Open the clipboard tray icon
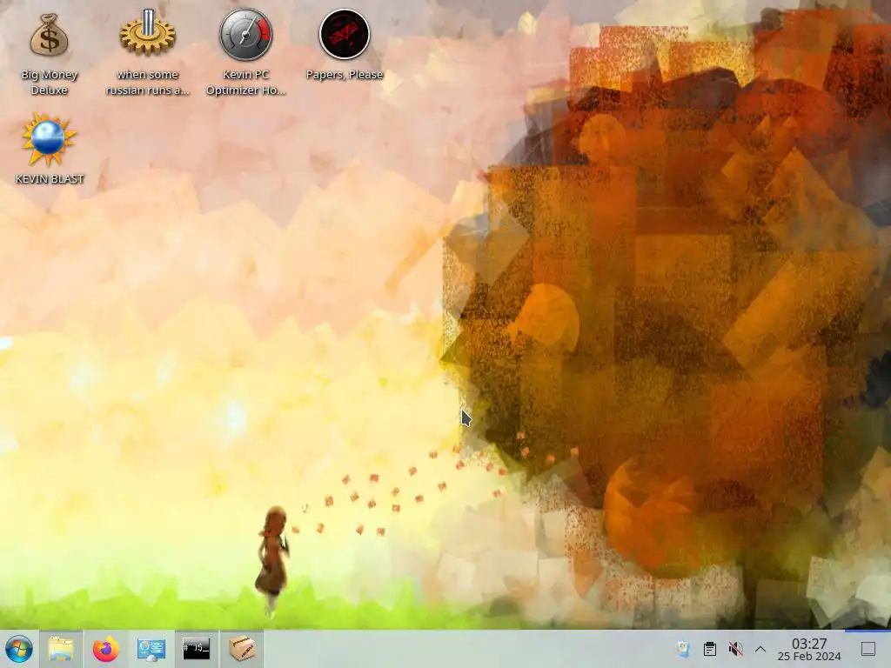 point(710,649)
